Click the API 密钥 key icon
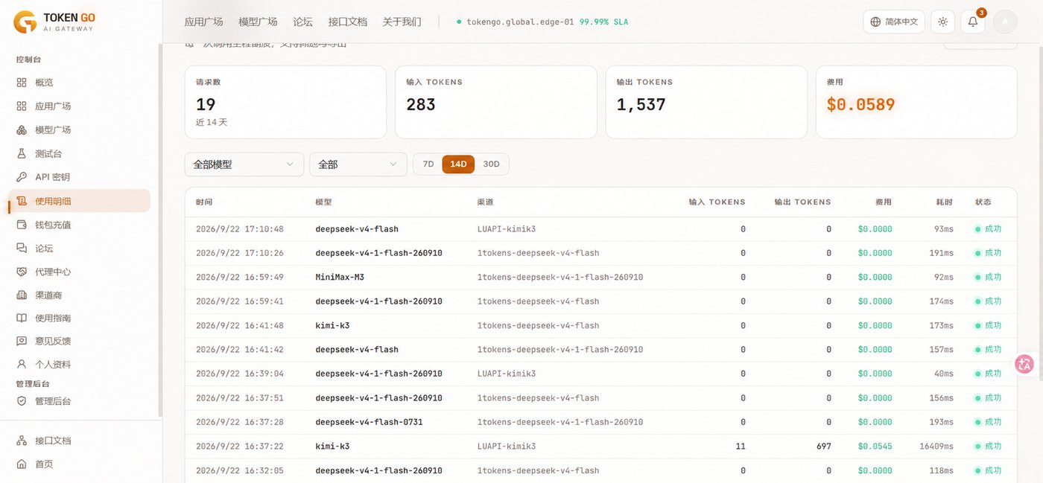 22,177
